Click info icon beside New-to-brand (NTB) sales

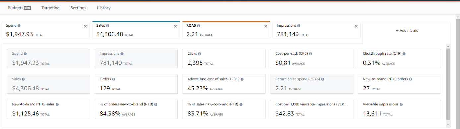57,104
